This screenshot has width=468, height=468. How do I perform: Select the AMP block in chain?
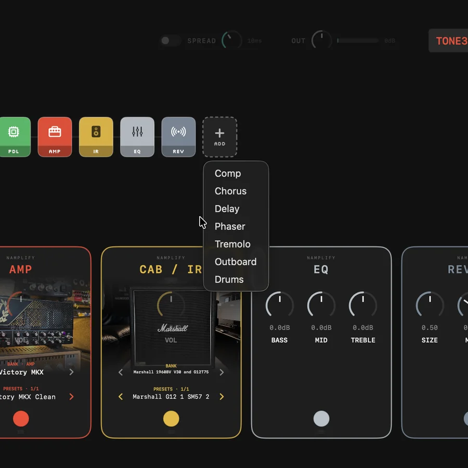pyautogui.click(x=55, y=137)
